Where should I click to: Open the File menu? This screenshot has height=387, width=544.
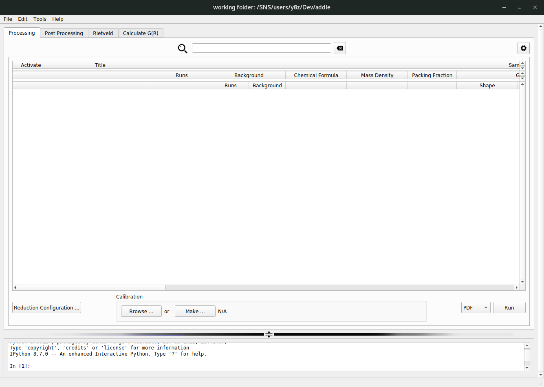tap(8, 19)
